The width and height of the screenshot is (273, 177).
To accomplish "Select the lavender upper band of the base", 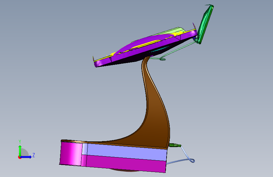I will point(127,152).
